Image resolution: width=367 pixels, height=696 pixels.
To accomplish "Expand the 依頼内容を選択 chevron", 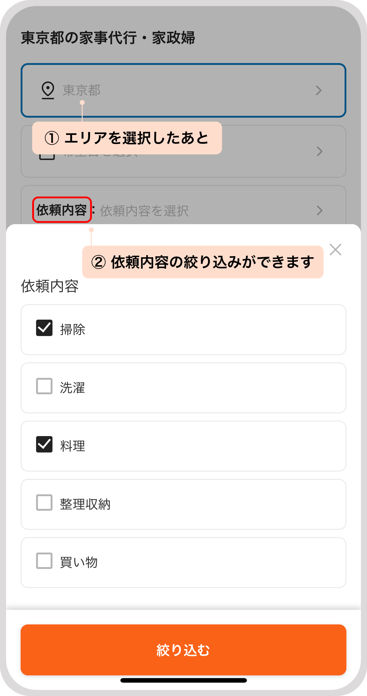I will tap(319, 210).
